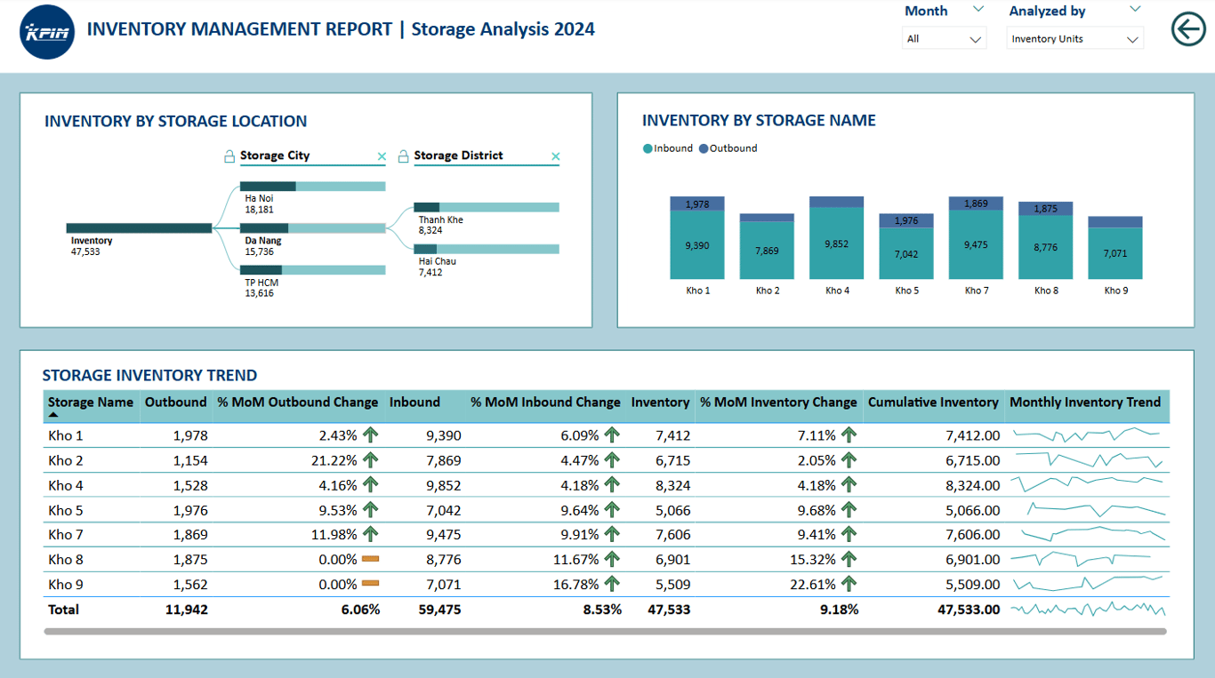Sort by the Cumulative Inventory column header
The width and height of the screenshot is (1215, 678).
point(933,402)
